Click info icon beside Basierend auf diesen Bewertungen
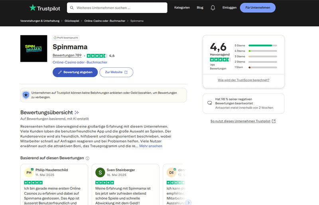319x205 pixels. coord(87,158)
